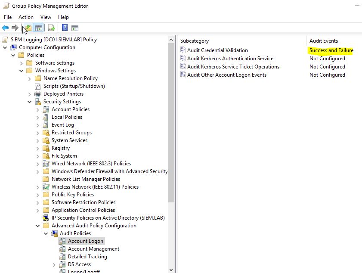Viewport: 362px width, 273px height.
Task: Collapse the Policies folder node
Action: point(13,56)
